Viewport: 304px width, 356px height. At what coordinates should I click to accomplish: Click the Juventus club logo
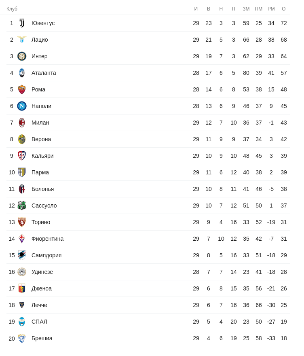[x=22, y=23]
